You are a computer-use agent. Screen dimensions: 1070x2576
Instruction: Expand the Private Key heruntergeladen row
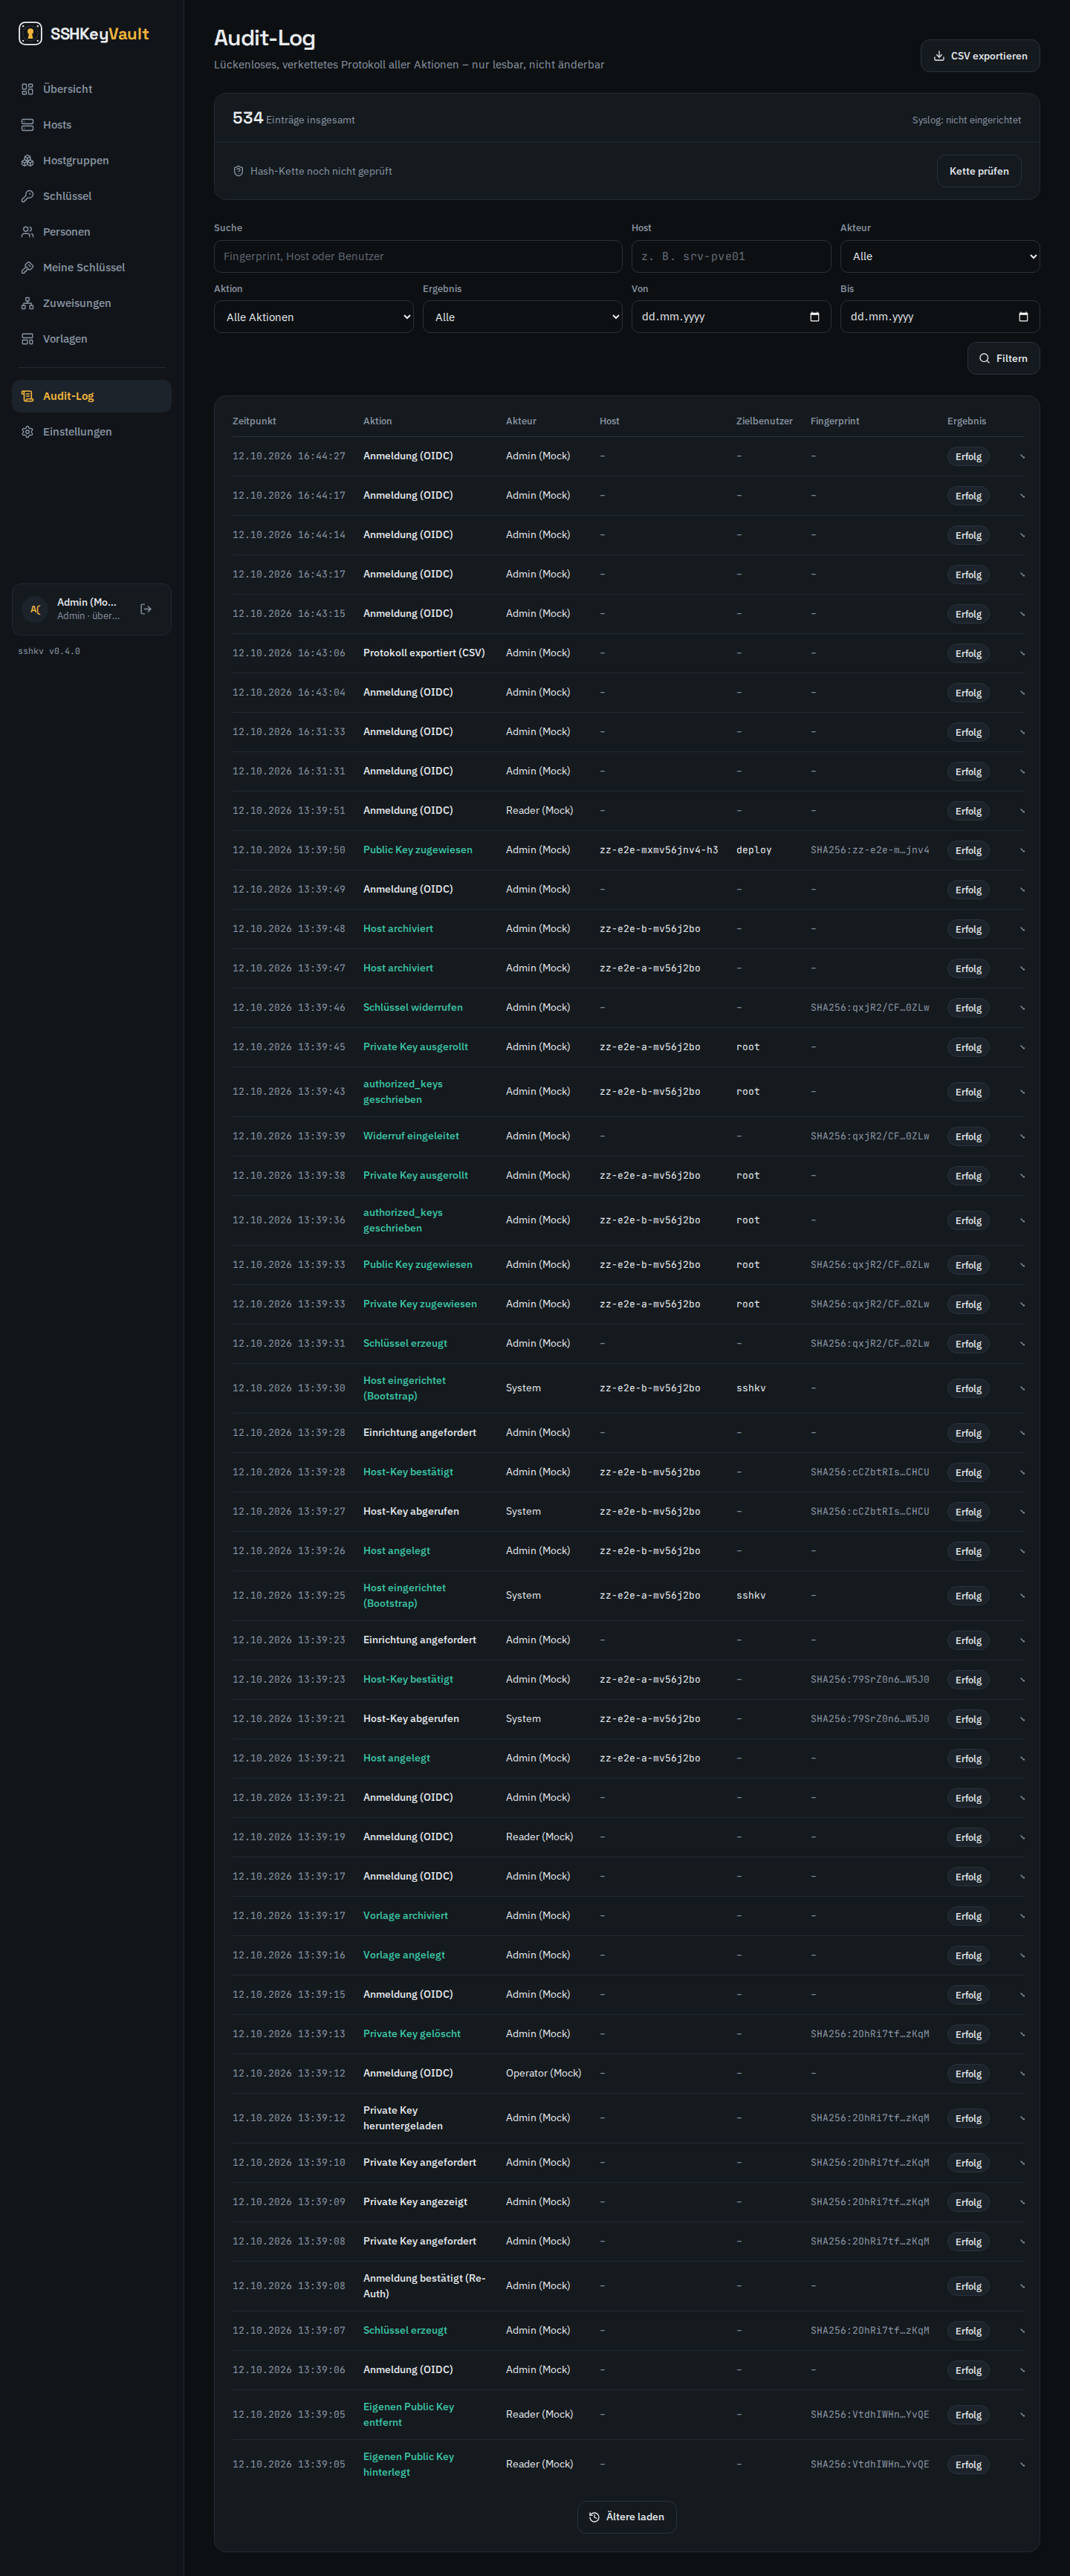(1022, 2118)
